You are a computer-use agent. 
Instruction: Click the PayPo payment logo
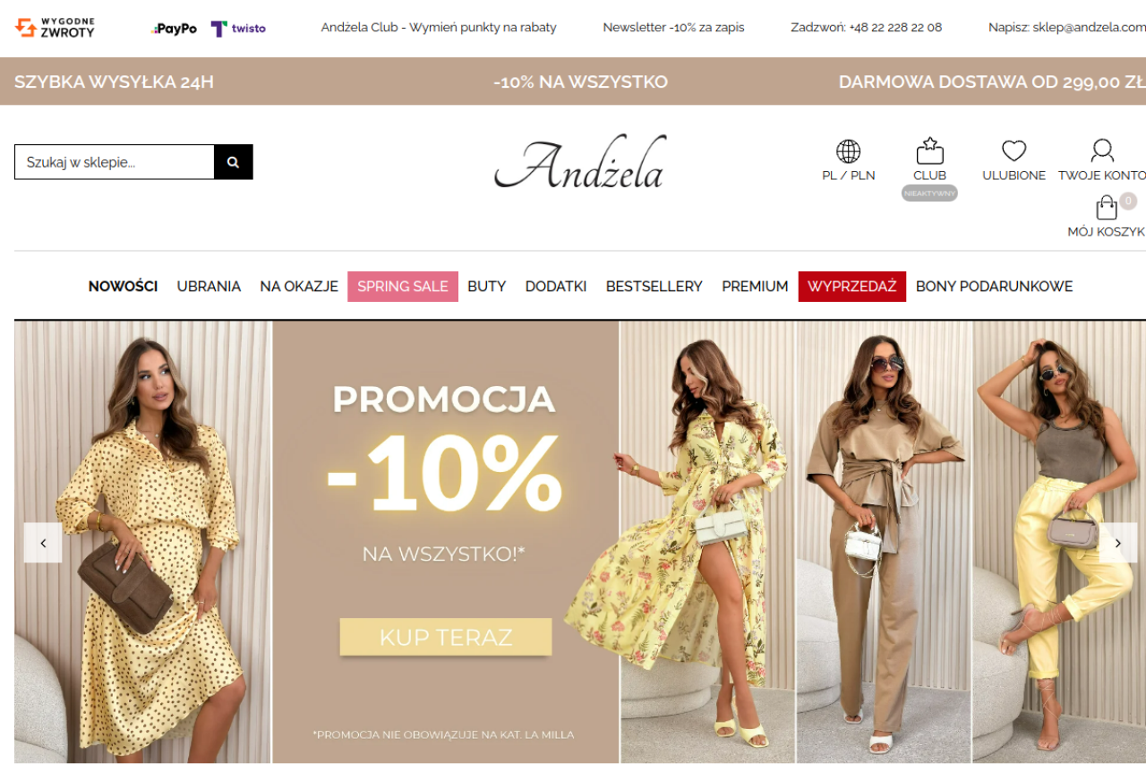[x=175, y=29]
